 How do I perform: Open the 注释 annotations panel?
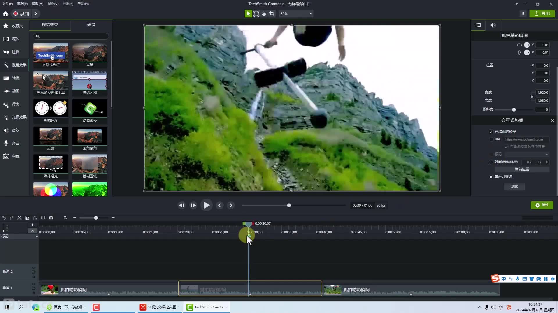click(14, 52)
